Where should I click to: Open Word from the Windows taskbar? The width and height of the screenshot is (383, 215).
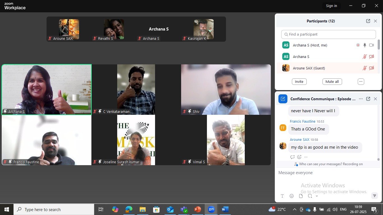click(225, 209)
